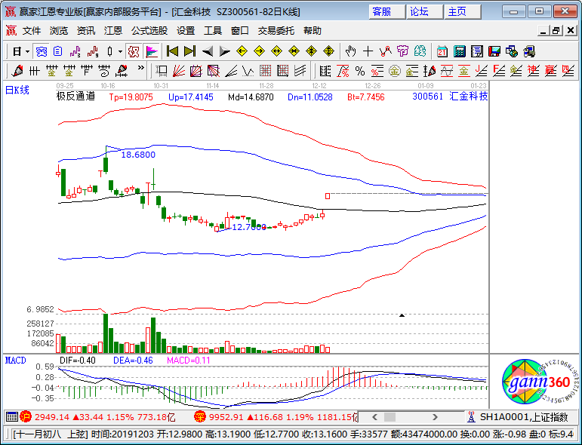Click the sine wave between red lines icon
The width and height of the screenshot is (582, 445).
pos(447,70)
